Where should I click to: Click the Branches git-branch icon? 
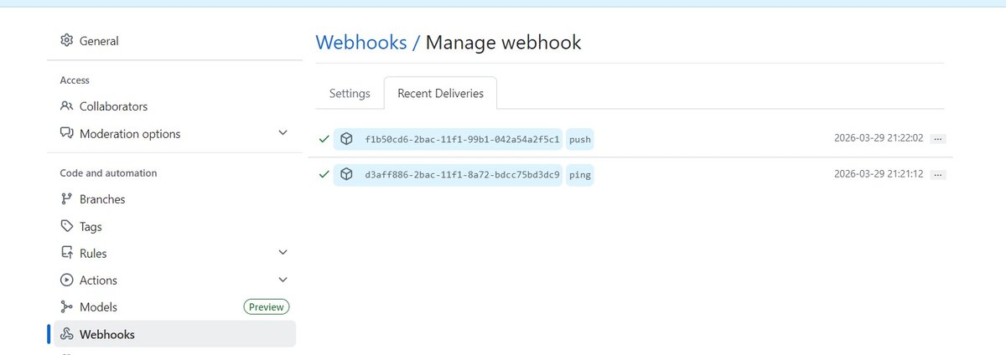pos(67,199)
